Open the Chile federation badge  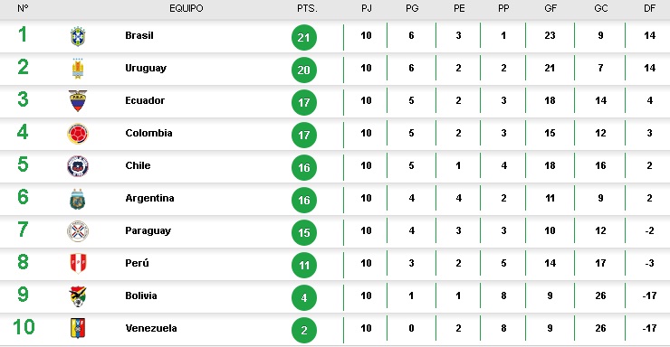pyautogui.click(x=78, y=166)
